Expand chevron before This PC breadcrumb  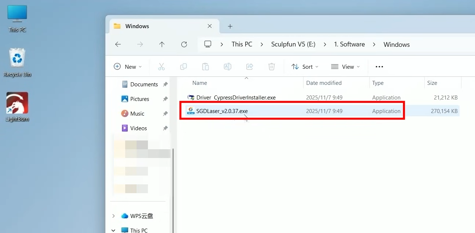(x=222, y=44)
